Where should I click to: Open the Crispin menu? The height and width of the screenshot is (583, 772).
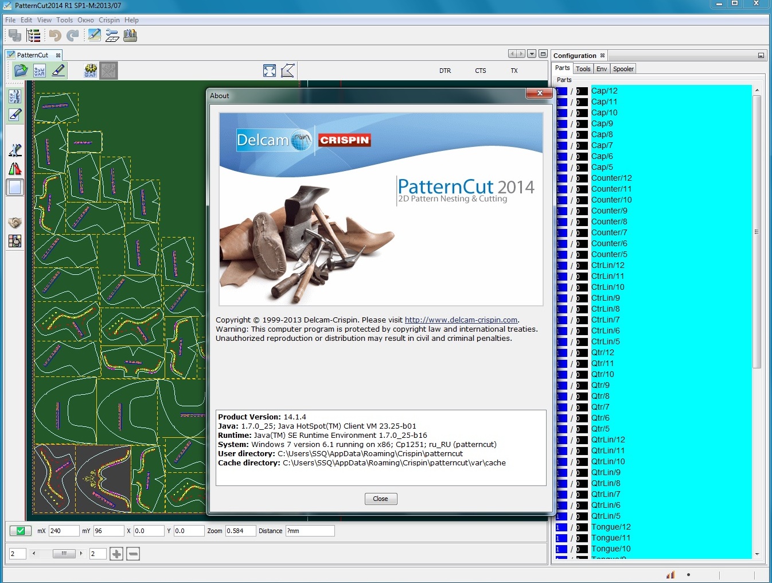point(109,20)
